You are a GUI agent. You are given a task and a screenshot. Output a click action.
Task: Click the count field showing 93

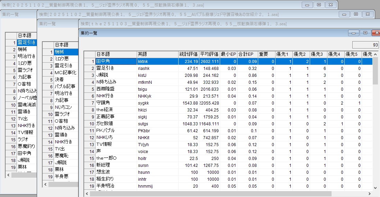(365, 45)
